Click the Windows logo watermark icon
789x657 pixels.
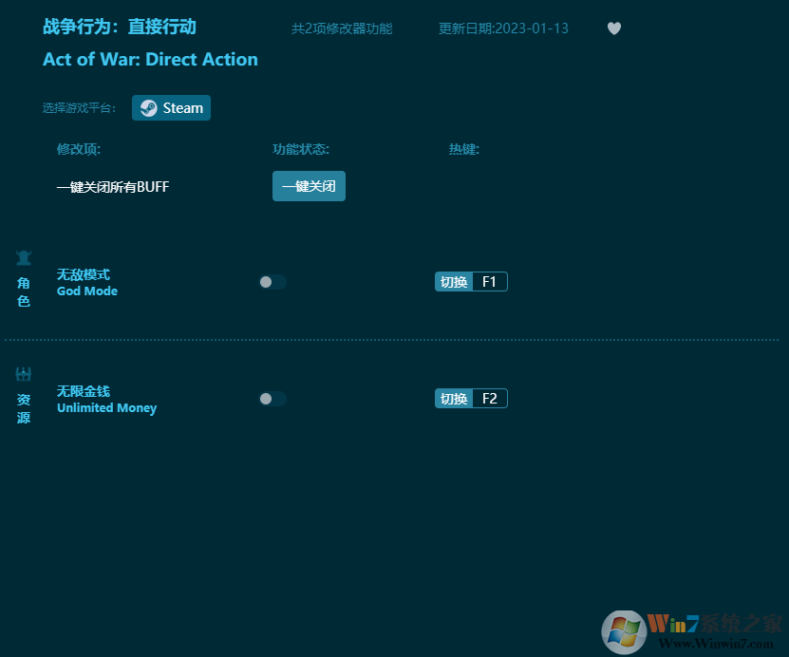click(x=624, y=631)
